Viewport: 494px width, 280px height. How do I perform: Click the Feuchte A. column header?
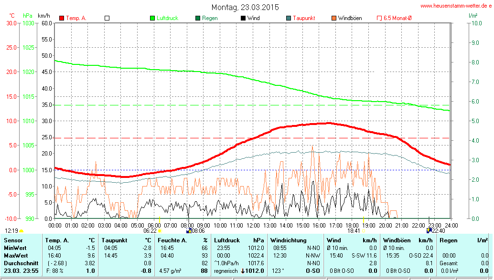click(x=172, y=240)
